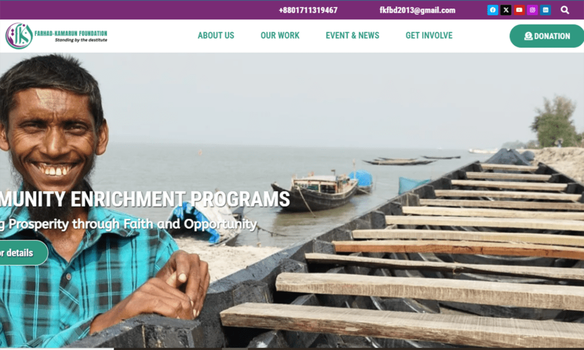Click the coin icon in Donation button
Screen dimensions: 584x350
pyautogui.click(x=528, y=36)
